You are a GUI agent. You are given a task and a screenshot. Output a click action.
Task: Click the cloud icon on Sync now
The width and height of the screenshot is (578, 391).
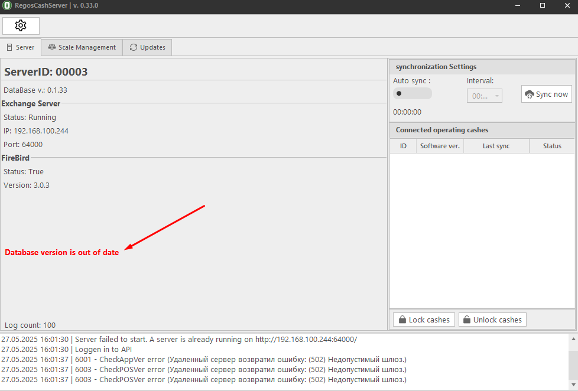pos(530,95)
